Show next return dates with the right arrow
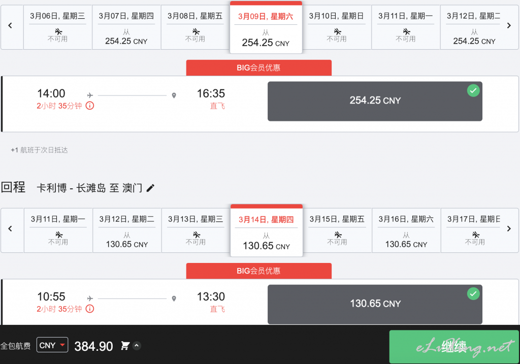This screenshot has height=364, width=520. (509, 229)
